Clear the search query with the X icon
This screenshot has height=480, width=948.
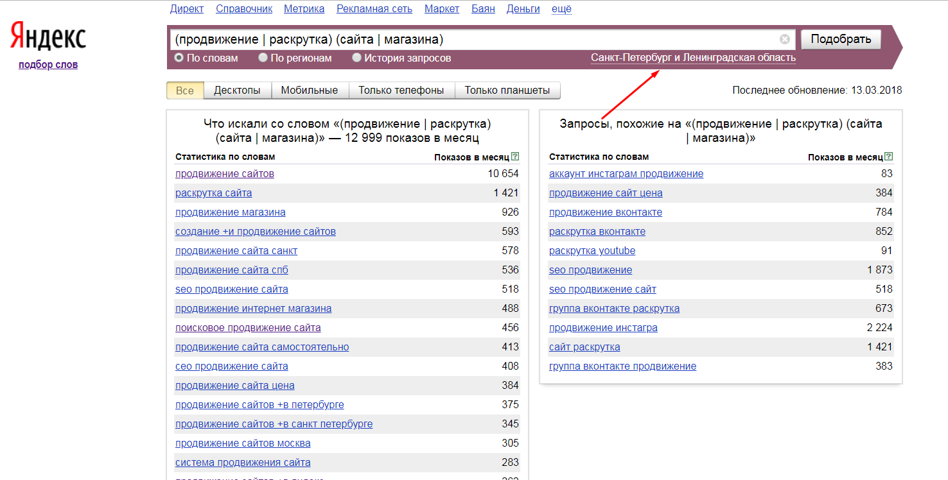click(x=784, y=39)
